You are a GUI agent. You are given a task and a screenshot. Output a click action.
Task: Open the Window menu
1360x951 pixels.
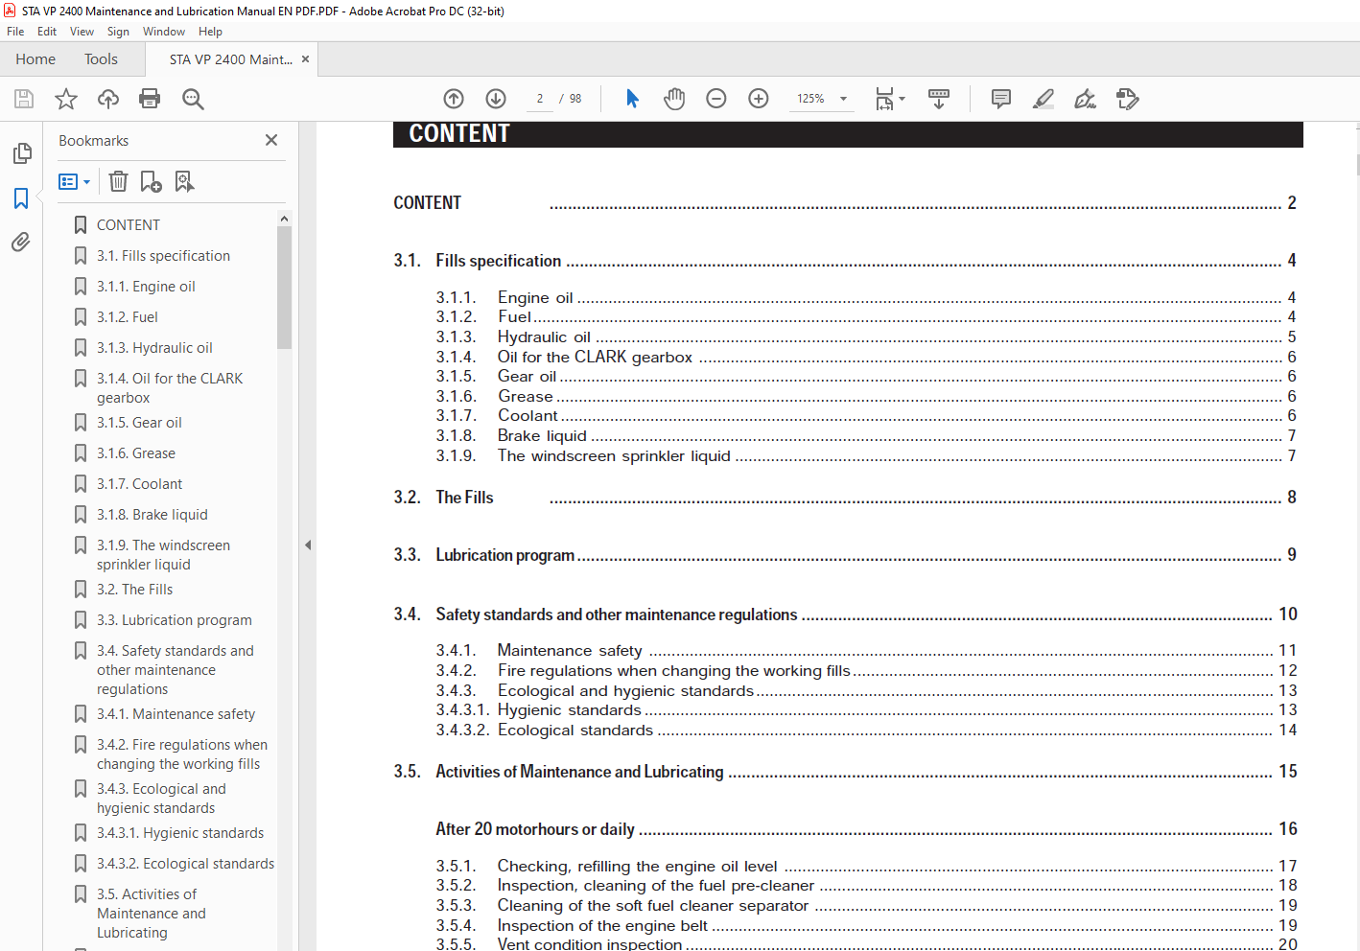[x=163, y=32]
